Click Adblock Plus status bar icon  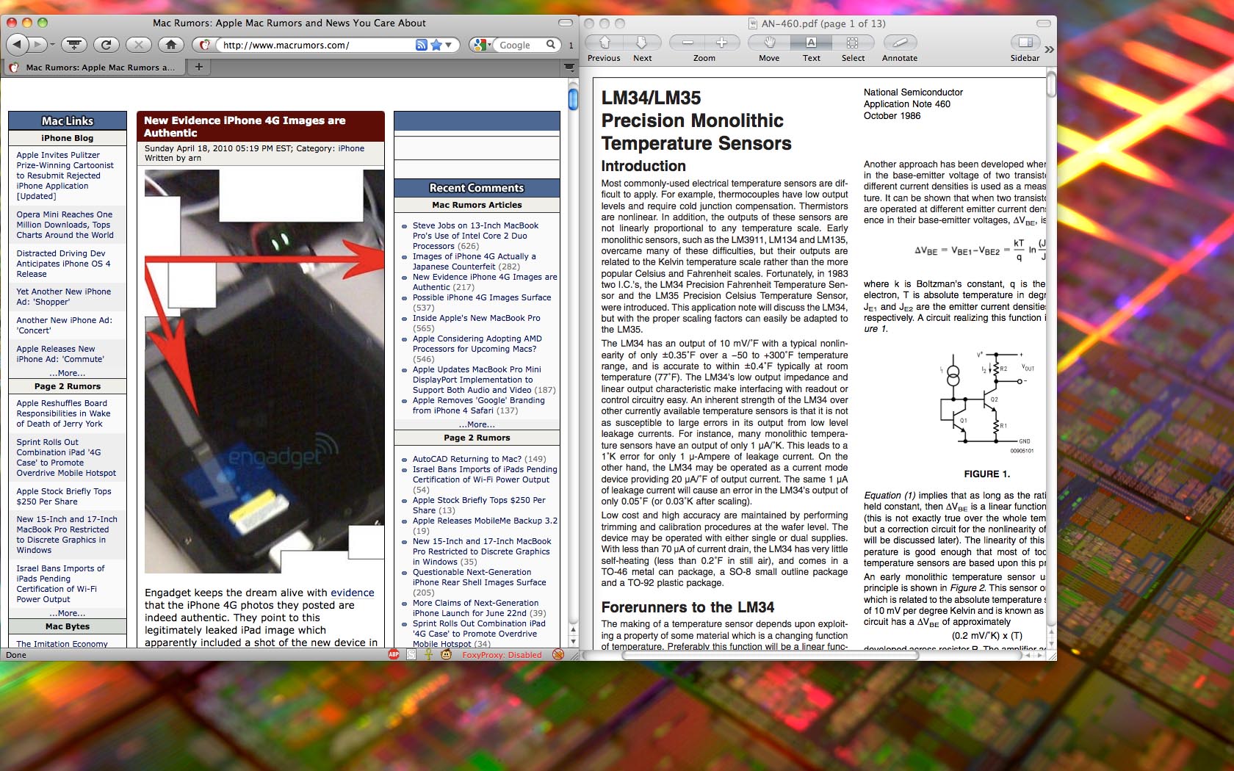(394, 654)
